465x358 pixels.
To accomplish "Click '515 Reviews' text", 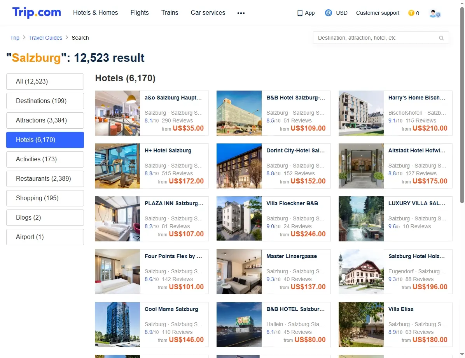I will [x=177, y=173].
